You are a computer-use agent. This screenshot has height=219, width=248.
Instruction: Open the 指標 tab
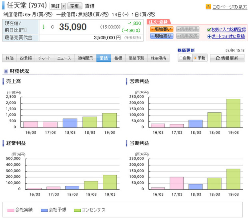pyautogui.click(x=118, y=58)
